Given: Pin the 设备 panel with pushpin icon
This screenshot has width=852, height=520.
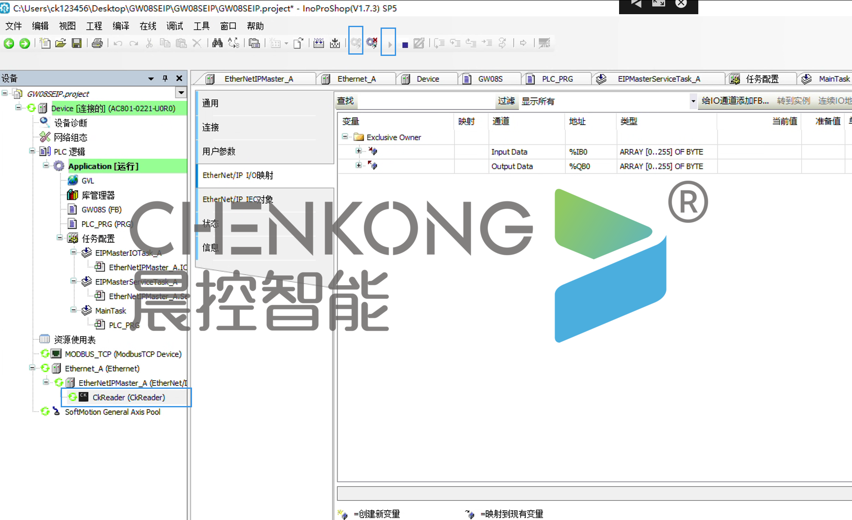Looking at the screenshot, I should point(165,78).
